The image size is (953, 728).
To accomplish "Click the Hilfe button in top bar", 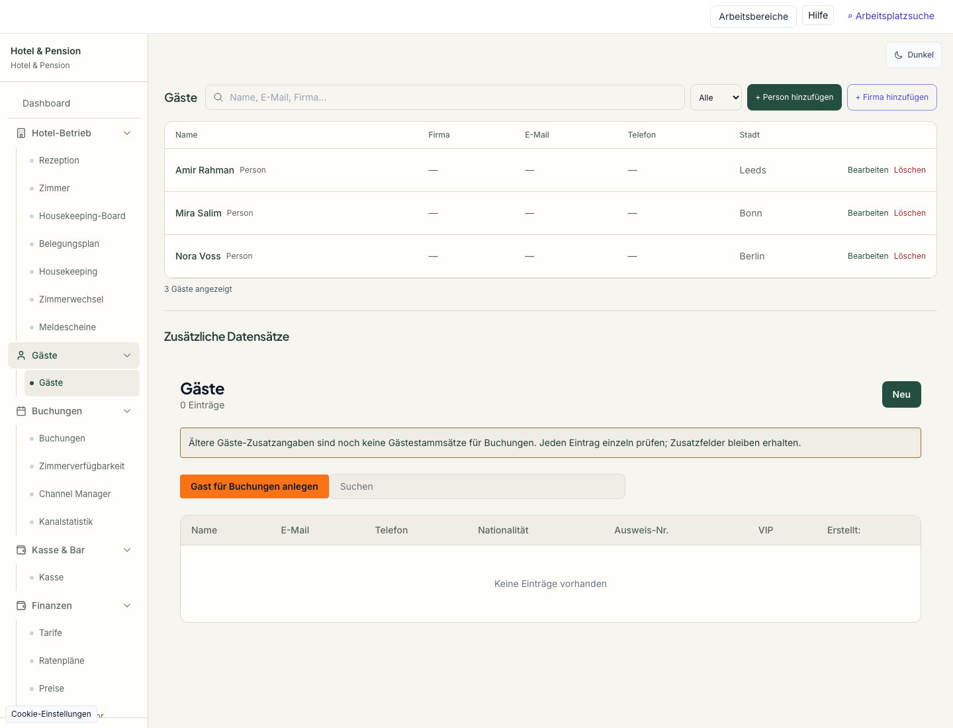I will coord(818,15).
